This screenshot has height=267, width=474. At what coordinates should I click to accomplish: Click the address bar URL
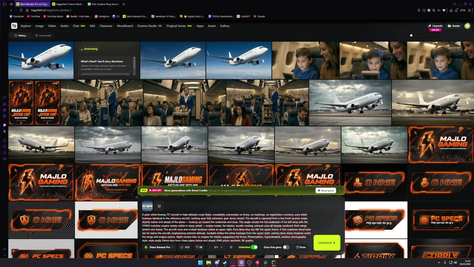point(51,10)
